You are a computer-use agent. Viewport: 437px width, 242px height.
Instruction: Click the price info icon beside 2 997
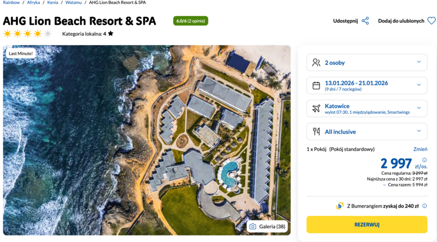pyautogui.click(x=424, y=160)
